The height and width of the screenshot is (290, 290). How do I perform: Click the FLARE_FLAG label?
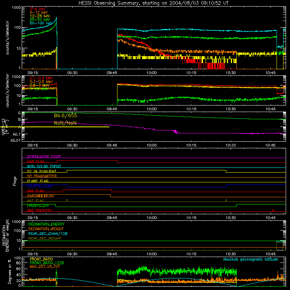pos(38,181)
